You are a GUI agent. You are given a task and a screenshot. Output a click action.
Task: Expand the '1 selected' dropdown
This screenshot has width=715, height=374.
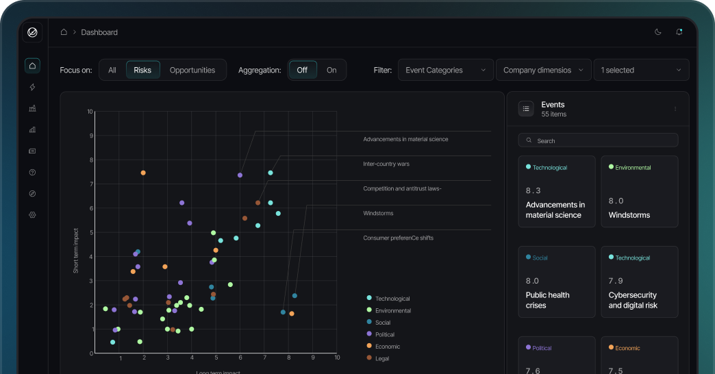point(640,70)
